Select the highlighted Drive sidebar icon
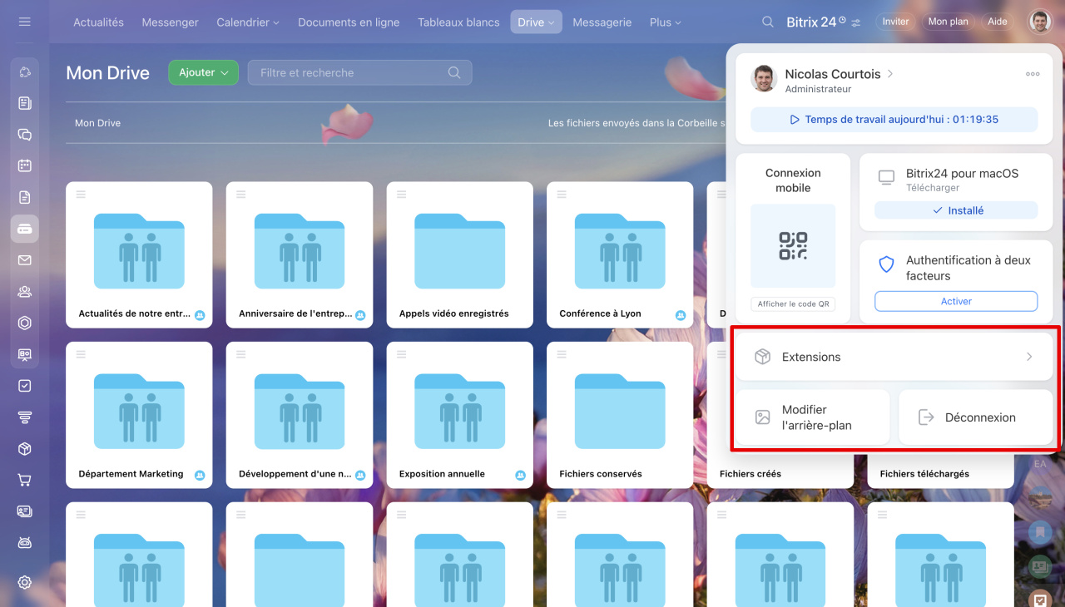 tap(24, 229)
